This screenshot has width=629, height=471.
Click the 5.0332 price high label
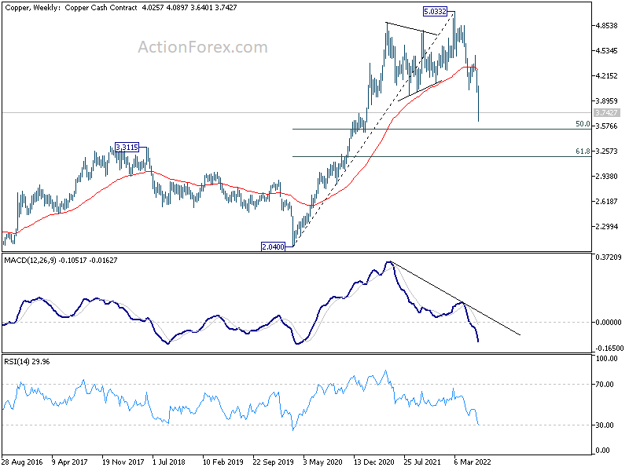pos(436,12)
